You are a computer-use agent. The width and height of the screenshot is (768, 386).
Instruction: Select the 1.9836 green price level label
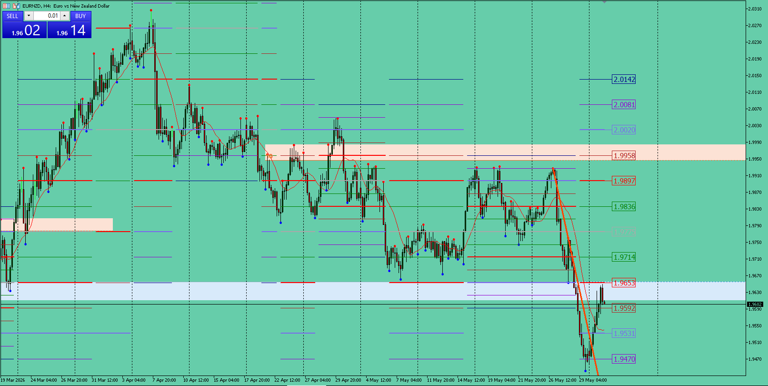click(624, 206)
